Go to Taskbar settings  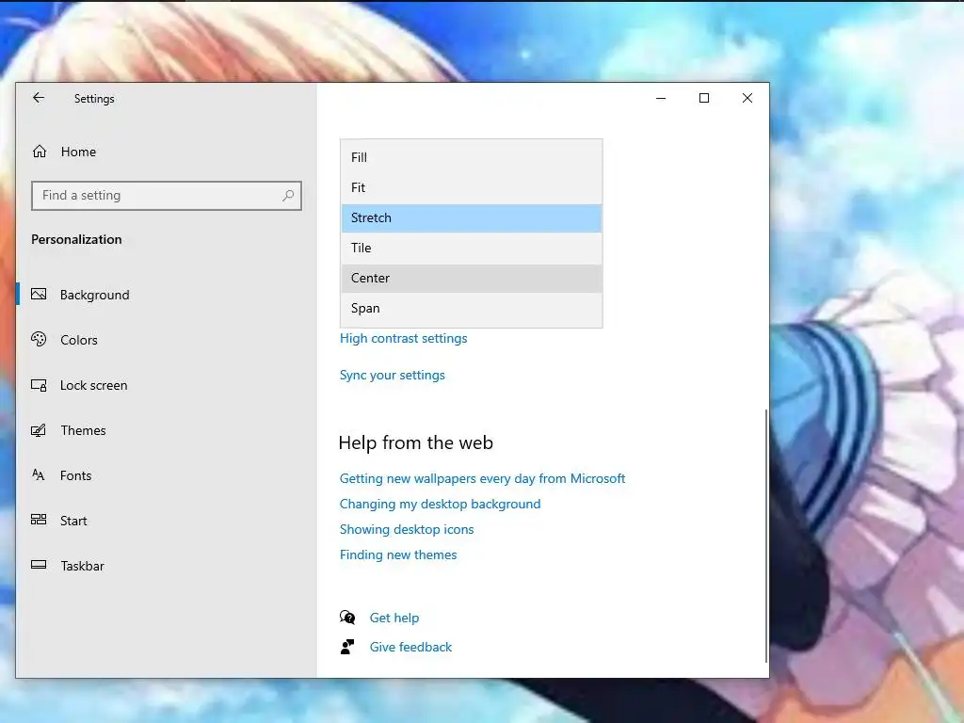[x=166, y=566]
